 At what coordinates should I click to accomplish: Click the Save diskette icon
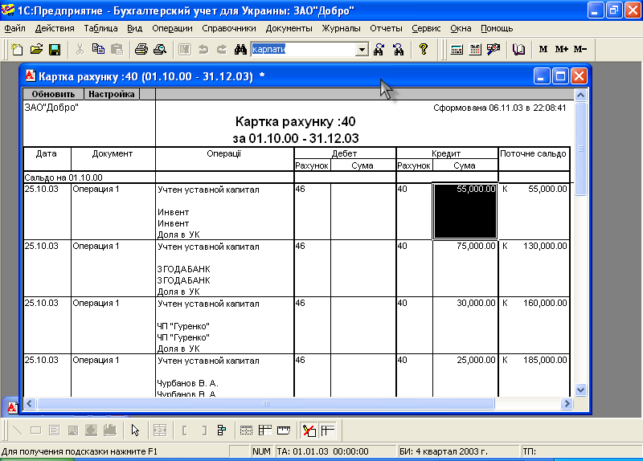[55, 50]
